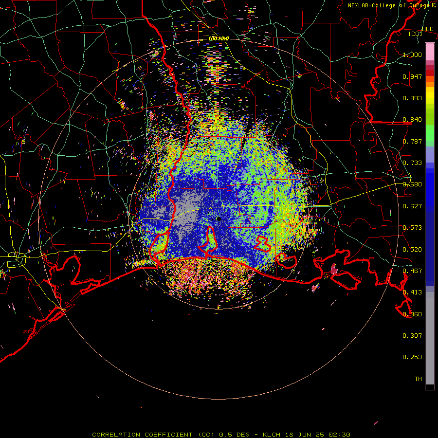Screen dimensions: 438x438
Task: Click the 0.467 color scale value
Action: [x=412, y=271]
